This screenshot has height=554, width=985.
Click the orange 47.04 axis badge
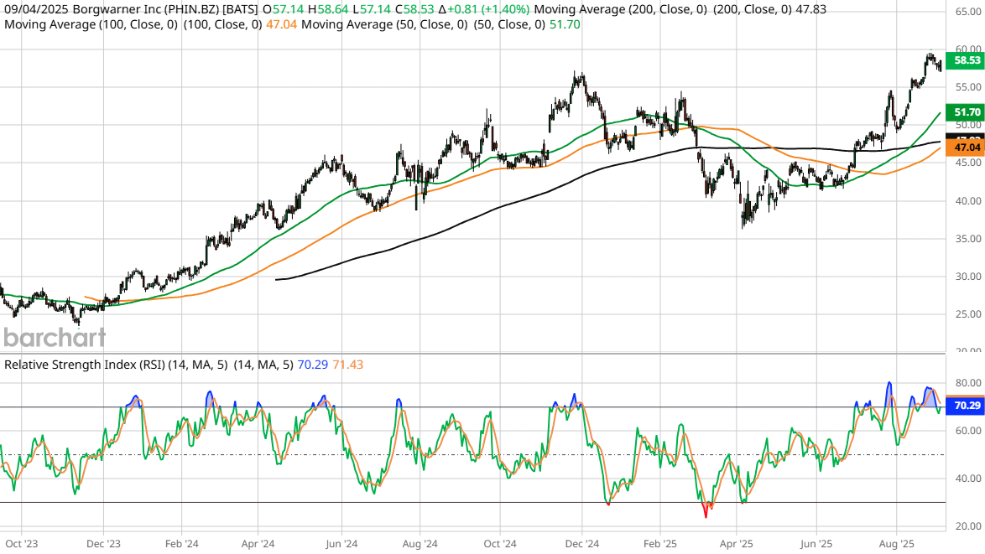point(965,148)
